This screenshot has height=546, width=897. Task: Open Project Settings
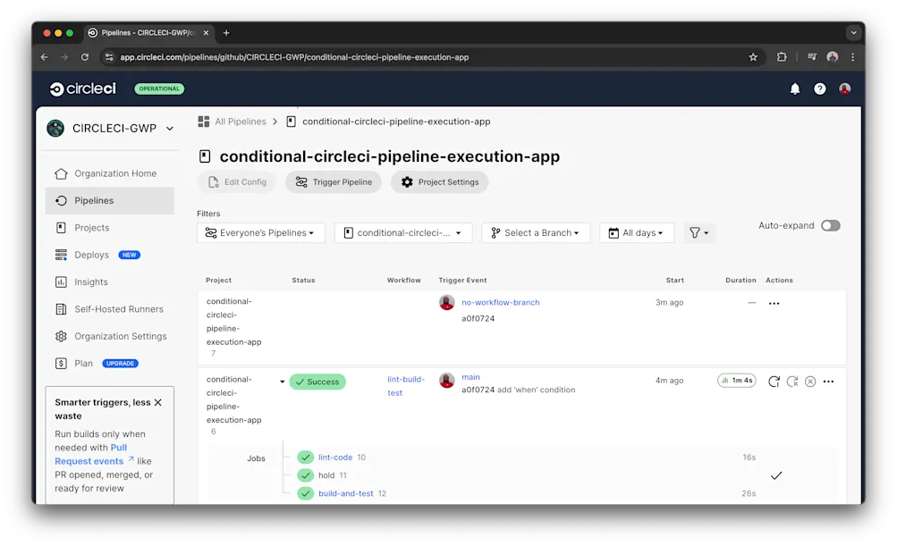click(x=439, y=181)
